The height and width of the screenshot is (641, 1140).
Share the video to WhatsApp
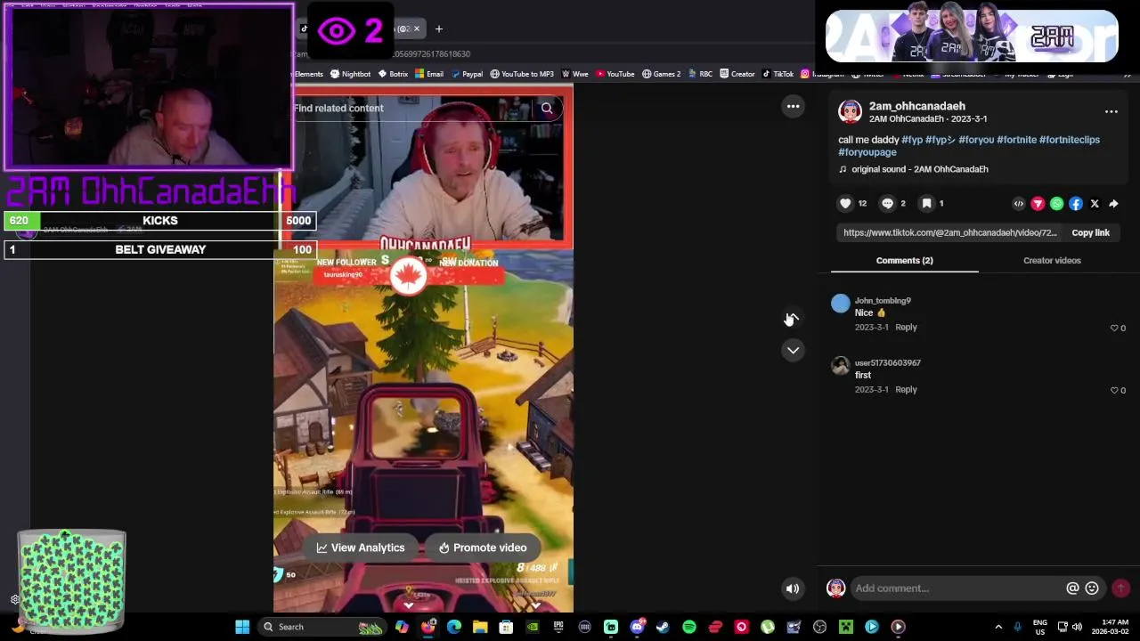tap(1056, 204)
